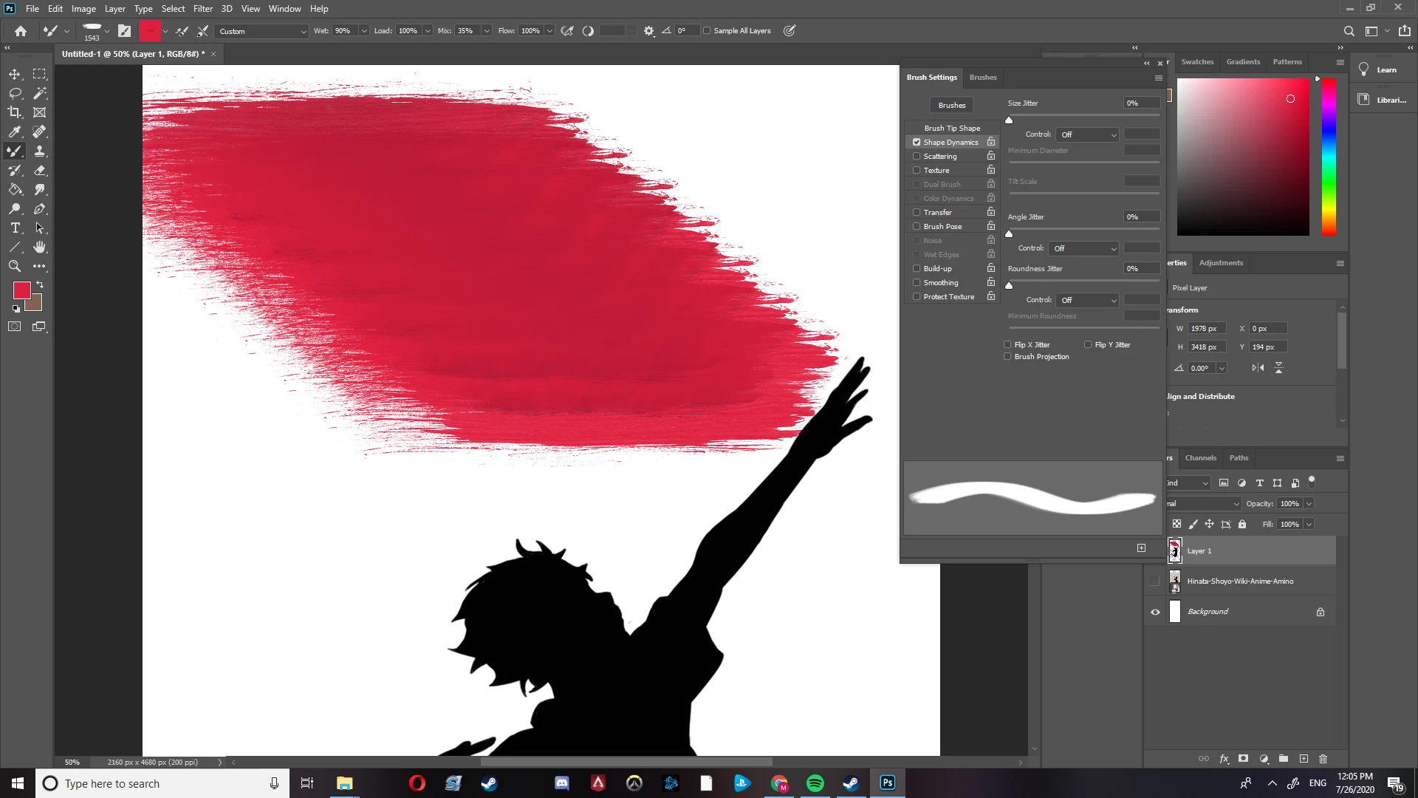The image size is (1418, 798).
Task: Enable the Scattering brush option
Action: (x=917, y=156)
